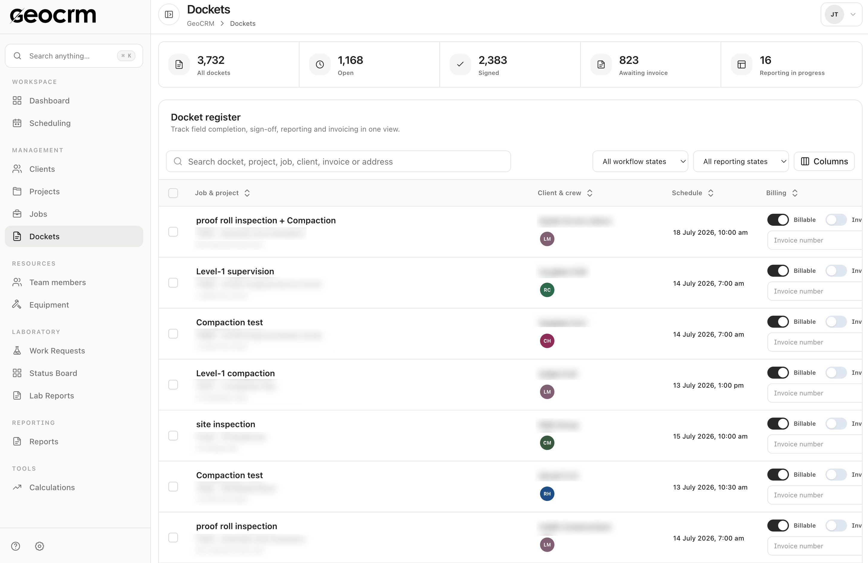Click the JT user avatar
This screenshot has width=868, height=563.
pyautogui.click(x=834, y=15)
